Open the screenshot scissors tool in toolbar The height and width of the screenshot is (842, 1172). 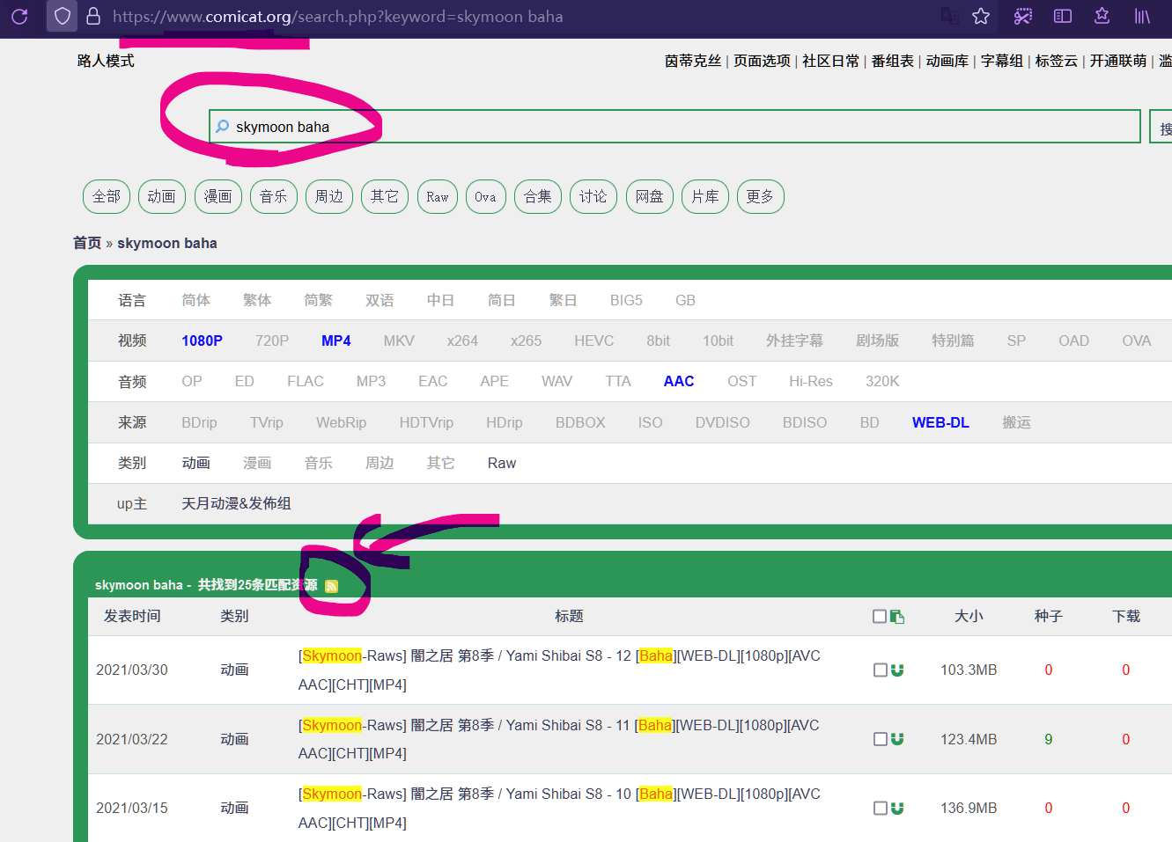(x=1022, y=17)
